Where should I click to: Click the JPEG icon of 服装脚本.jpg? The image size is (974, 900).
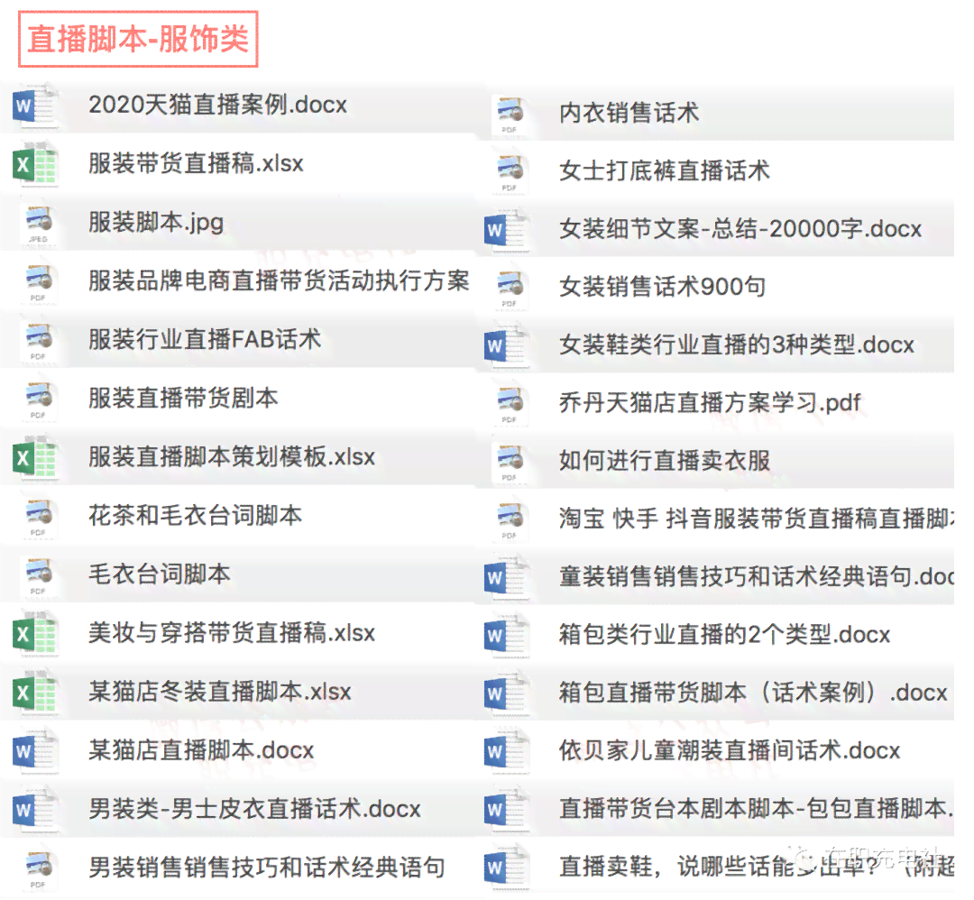[39, 223]
